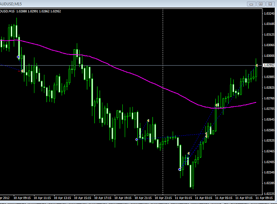Click price scale label 1.03185
This screenshot has width=277, height=204.
point(269,24)
